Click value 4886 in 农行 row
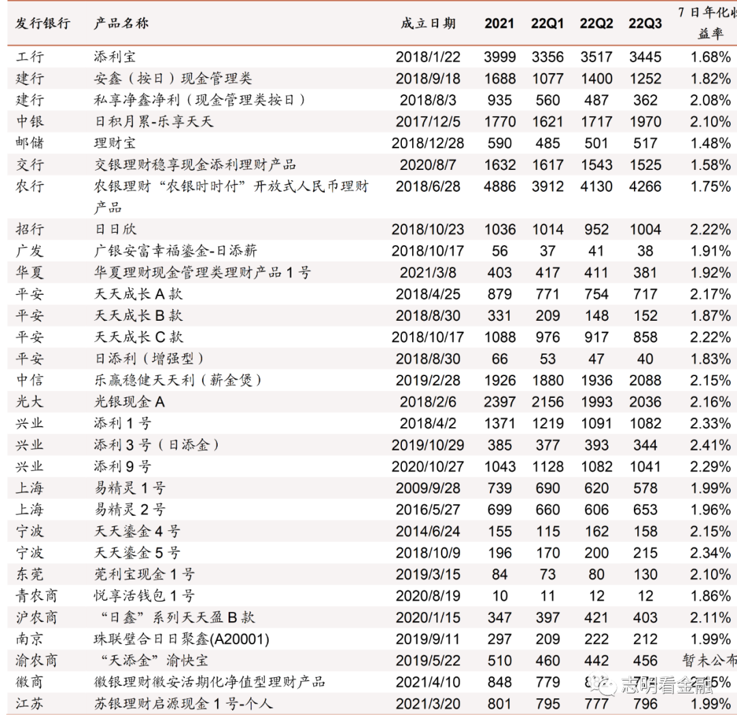This screenshot has width=737, height=718. 500,187
